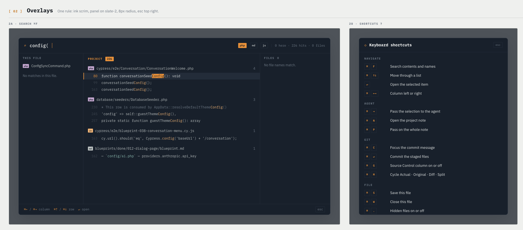The image size is (523, 230).
Task: Click S key for Save this file
Action: 374,193
